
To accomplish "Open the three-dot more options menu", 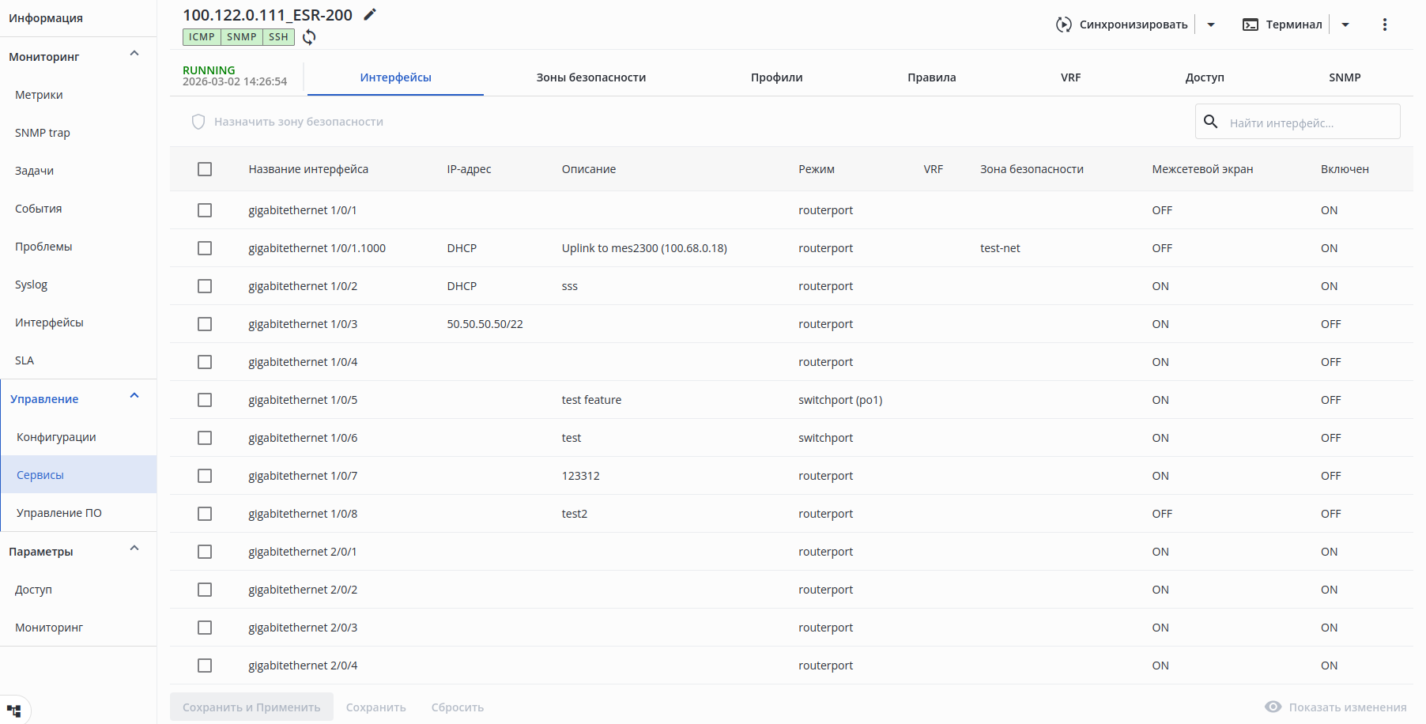I will click(x=1385, y=25).
